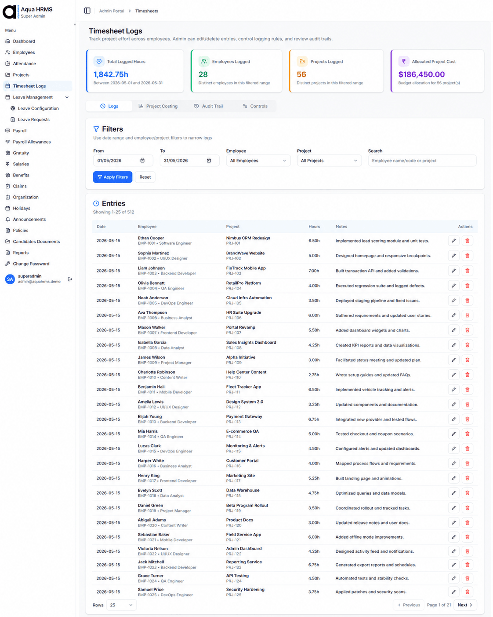The height and width of the screenshot is (617, 493).
Task: Open the To date calendar picker icon
Action: (x=209, y=161)
